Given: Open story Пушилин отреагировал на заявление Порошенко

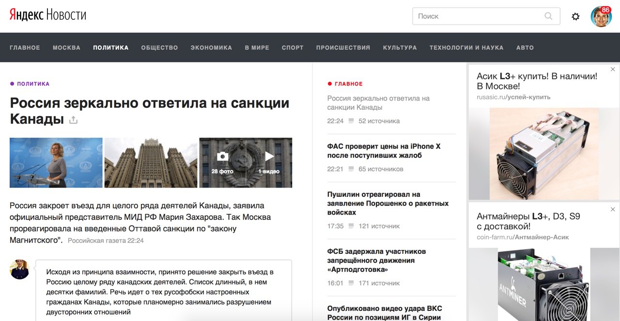Looking at the screenshot, I should tap(388, 204).
